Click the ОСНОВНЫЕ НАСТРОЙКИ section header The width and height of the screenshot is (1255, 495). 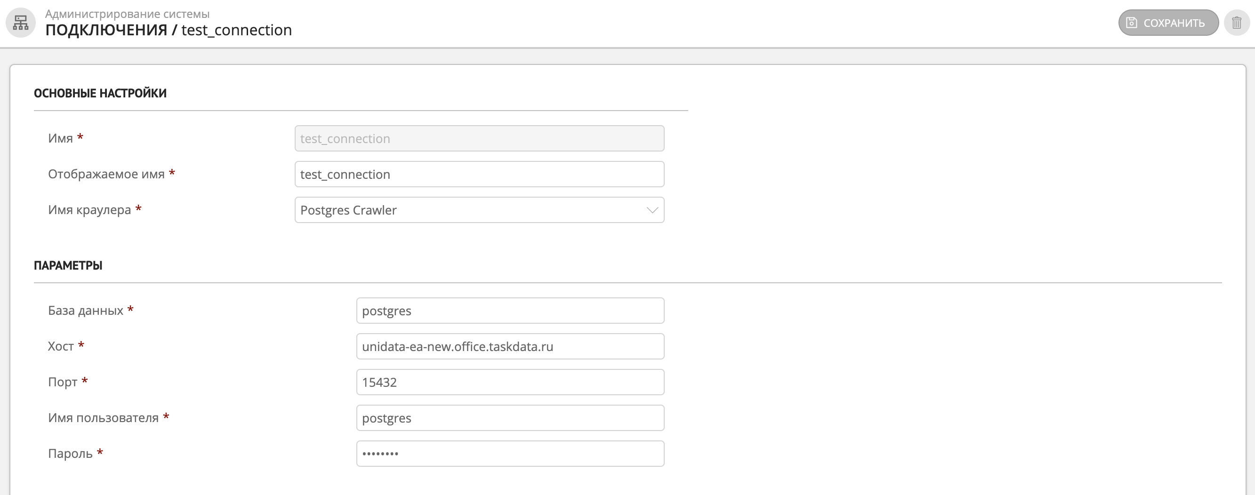pyautogui.click(x=100, y=93)
